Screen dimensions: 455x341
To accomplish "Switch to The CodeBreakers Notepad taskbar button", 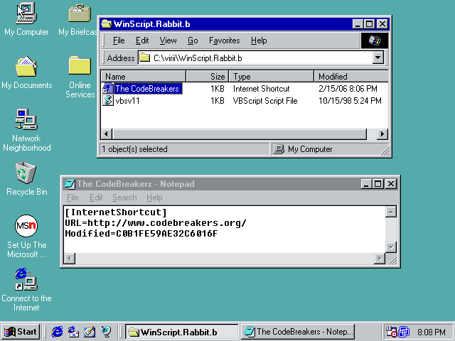I will point(298,332).
